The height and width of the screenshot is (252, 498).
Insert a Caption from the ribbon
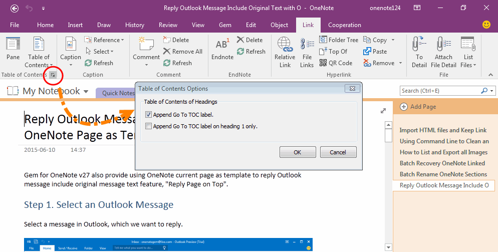pyautogui.click(x=71, y=52)
